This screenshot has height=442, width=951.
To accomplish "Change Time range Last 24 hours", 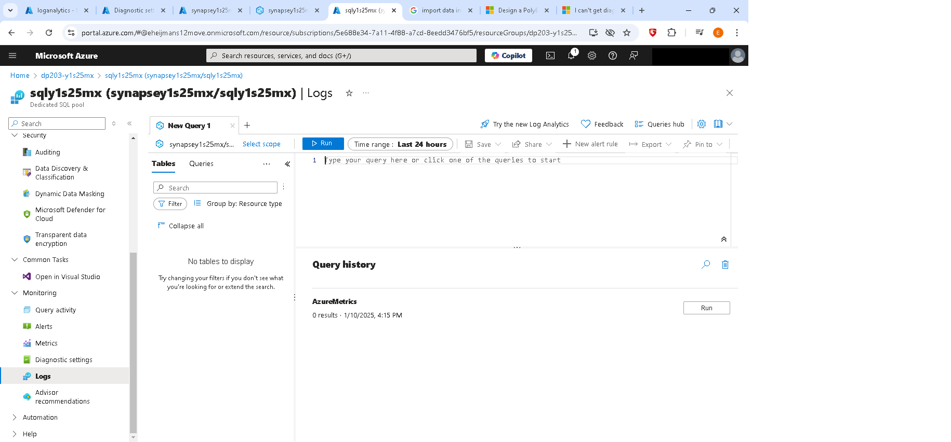I will (400, 144).
